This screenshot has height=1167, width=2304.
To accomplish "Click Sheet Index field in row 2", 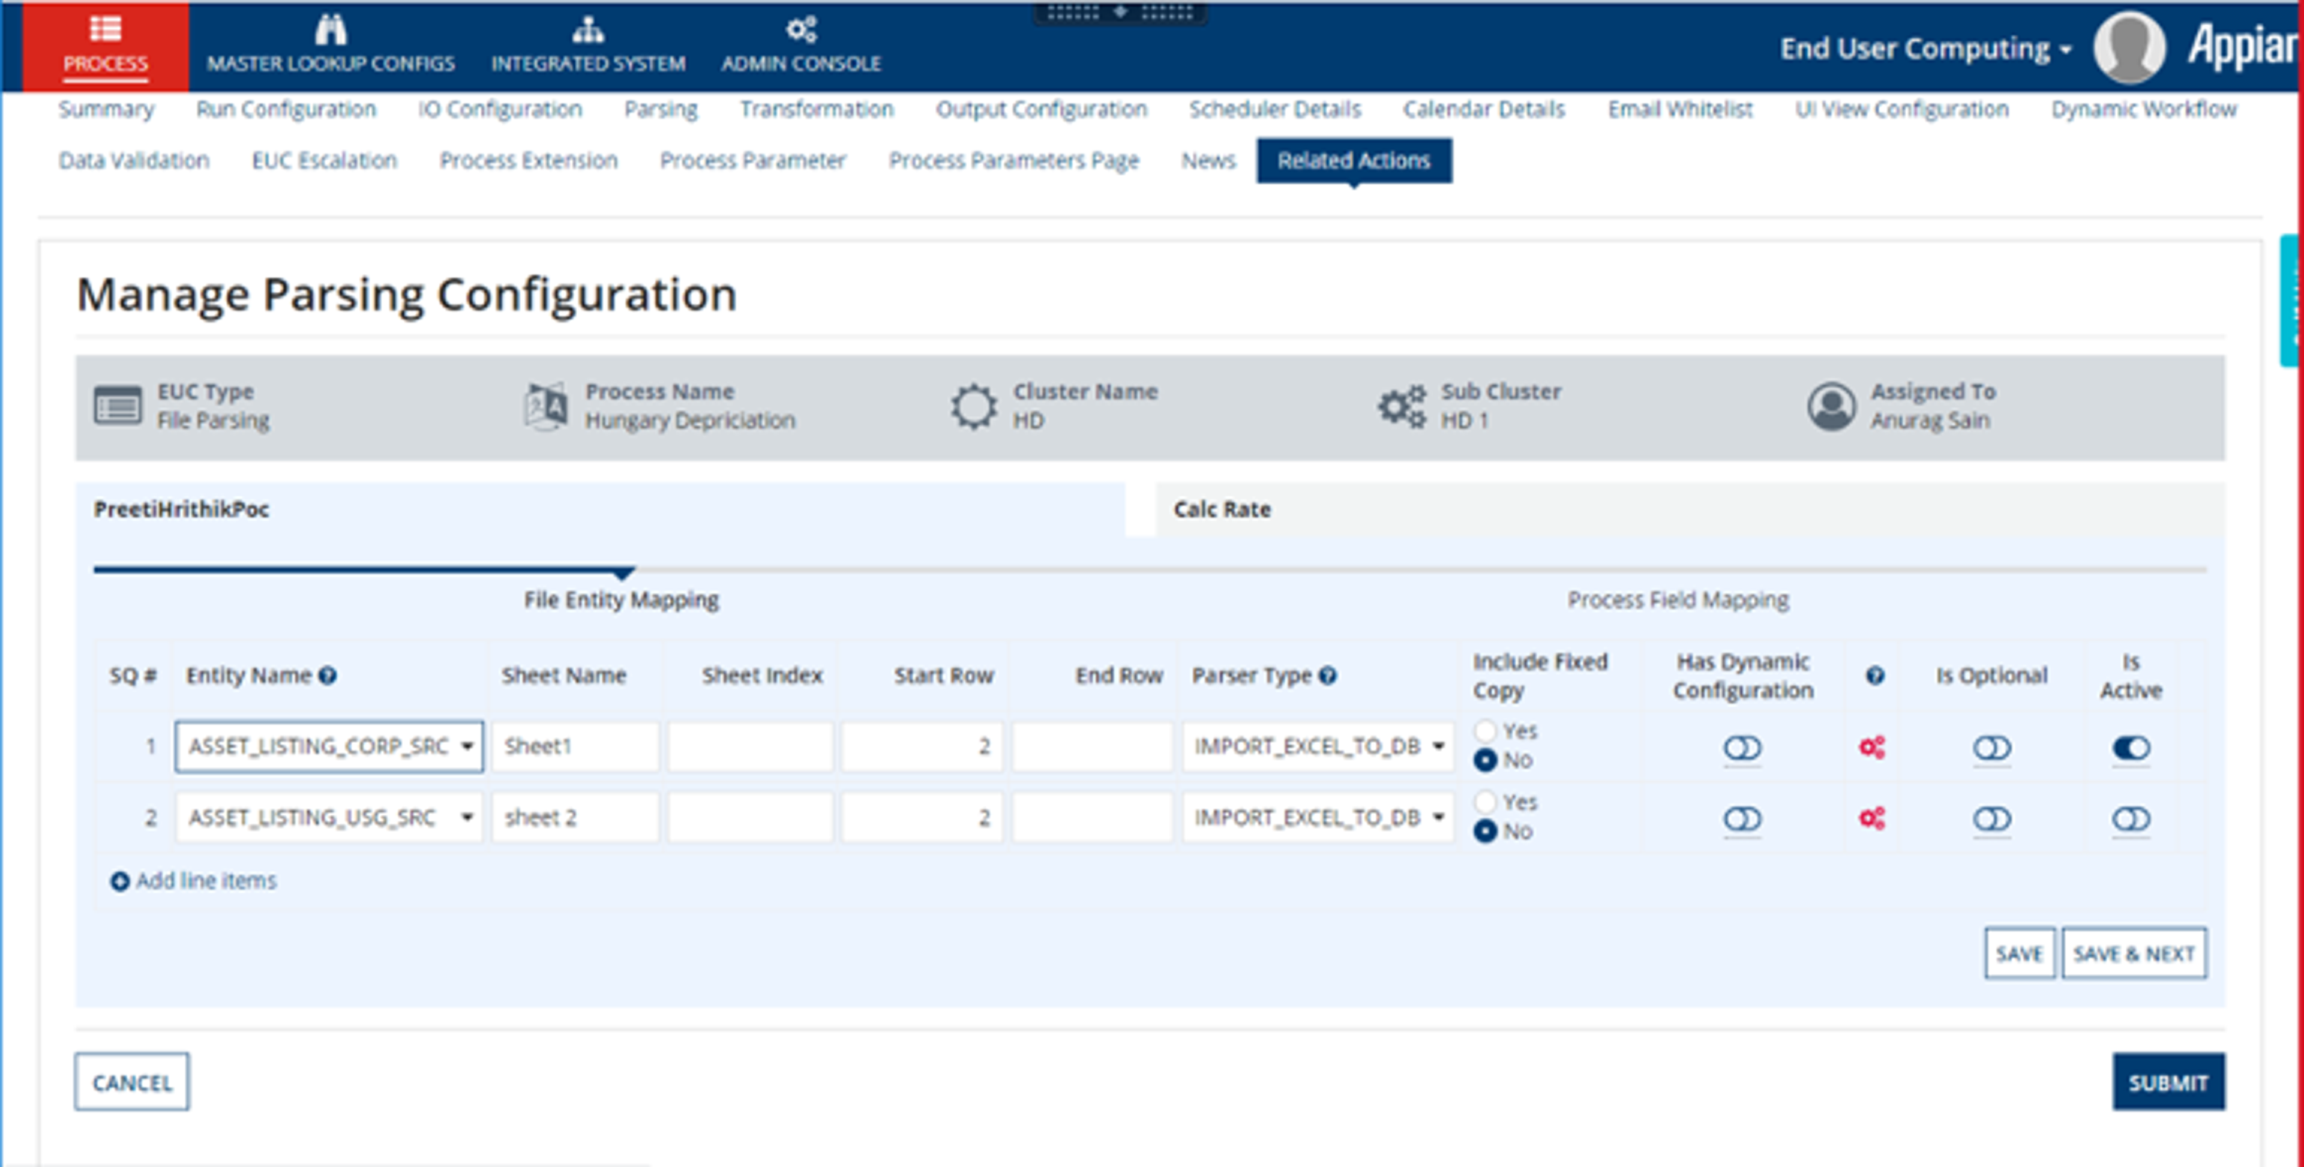I will click(x=749, y=817).
